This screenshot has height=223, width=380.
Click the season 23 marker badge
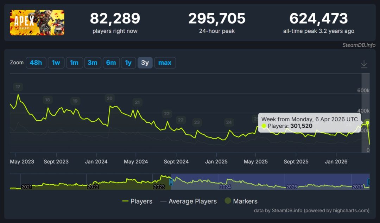click(197, 122)
